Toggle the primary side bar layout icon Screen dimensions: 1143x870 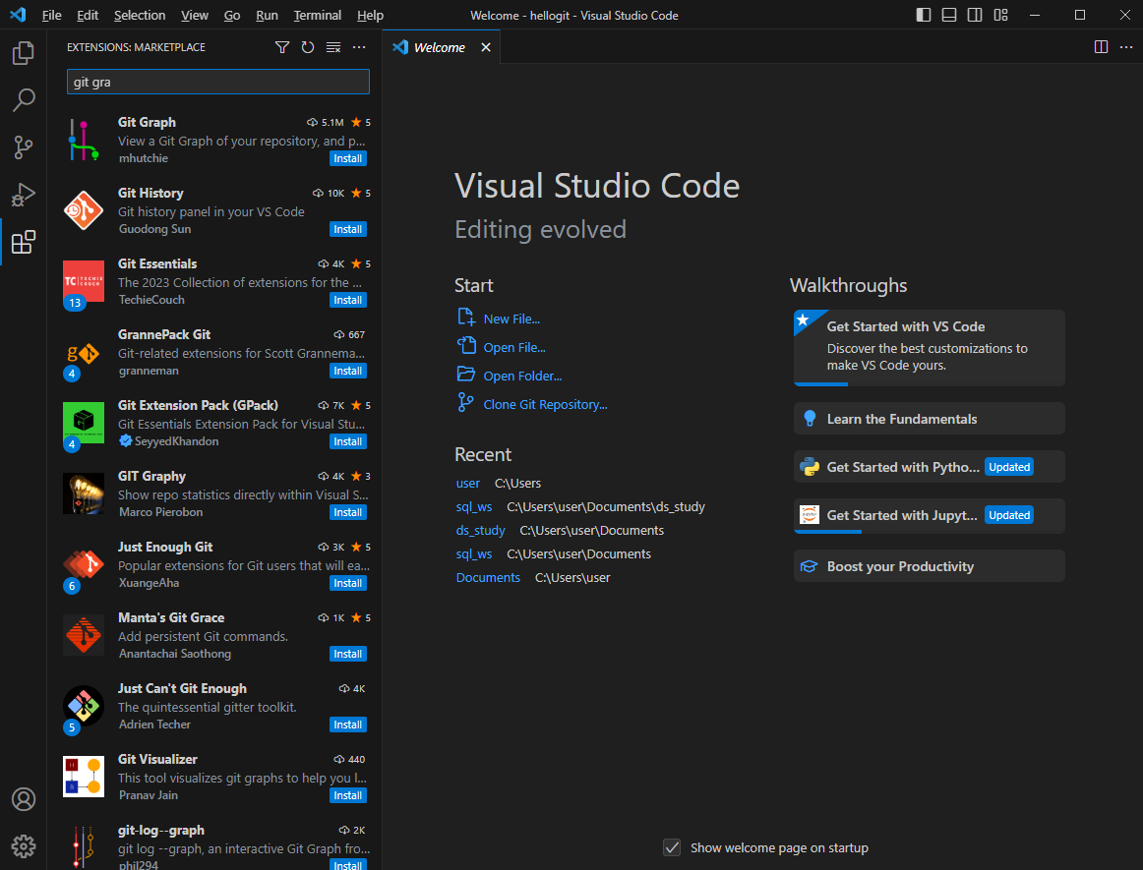923,16
